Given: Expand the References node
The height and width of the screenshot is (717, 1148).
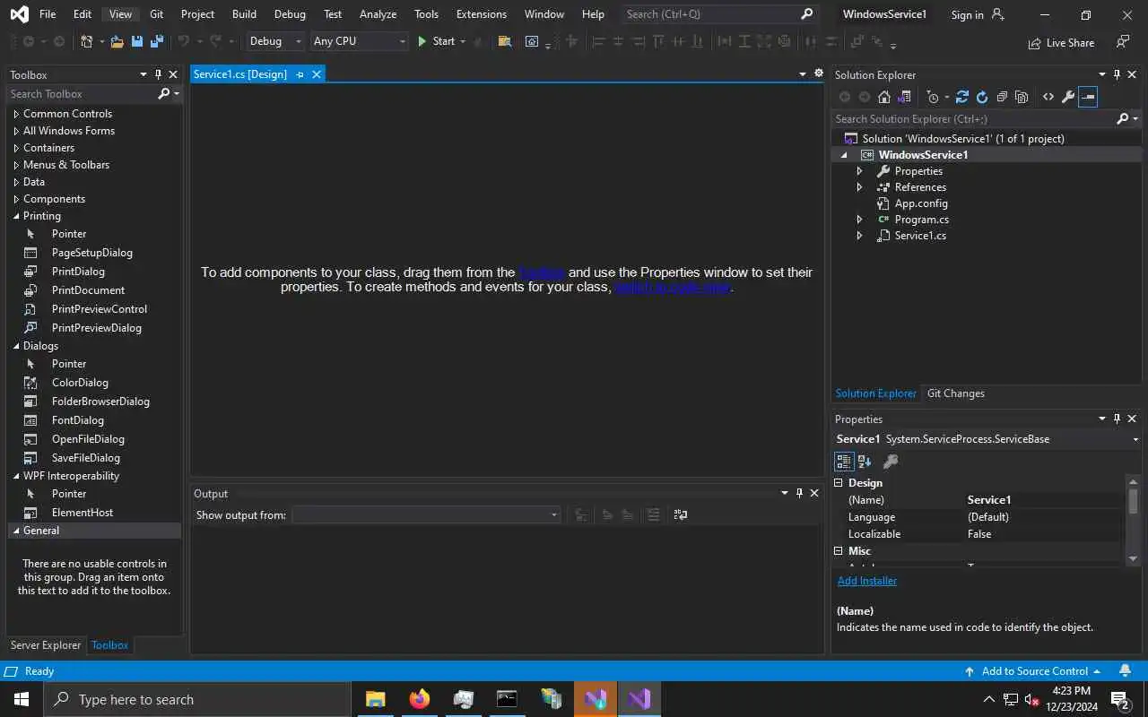Looking at the screenshot, I should click(859, 187).
